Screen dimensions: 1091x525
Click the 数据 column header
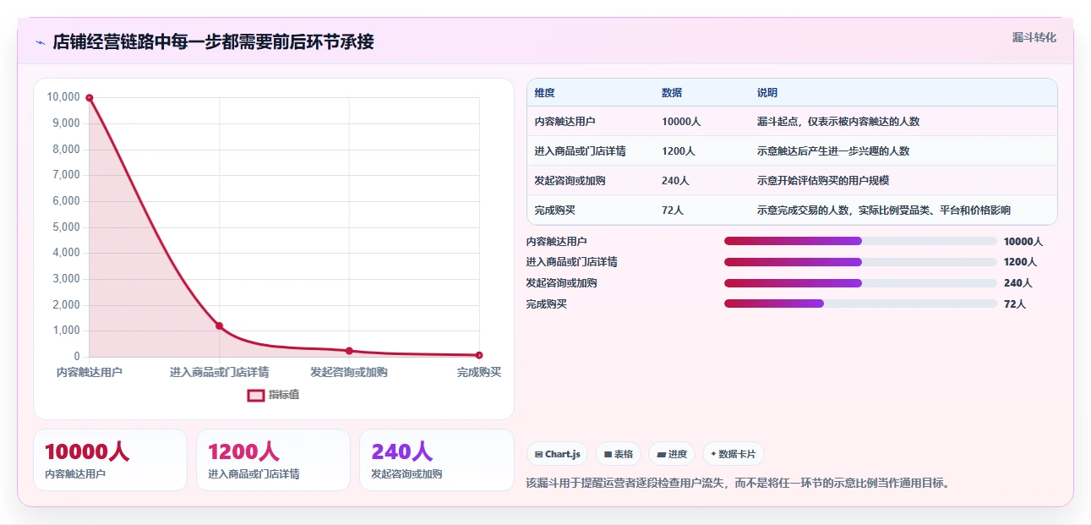point(672,93)
